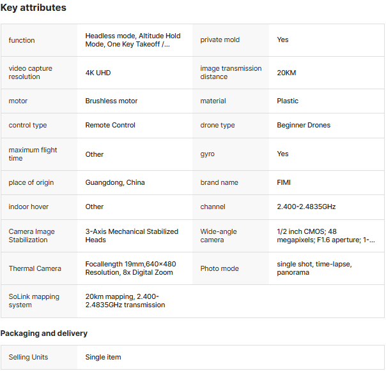The height and width of the screenshot is (371, 386).
Task: Select the SoLink mapping system value
Action: click(x=125, y=301)
